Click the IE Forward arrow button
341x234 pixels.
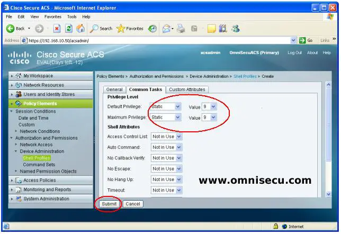click(39, 29)
